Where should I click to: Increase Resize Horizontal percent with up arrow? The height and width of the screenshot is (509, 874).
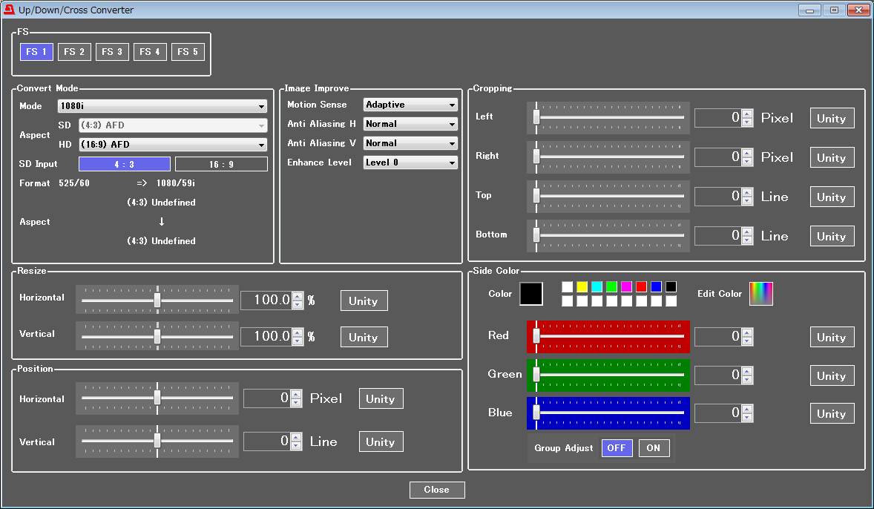pyautogui.click(x=298, y=296)
